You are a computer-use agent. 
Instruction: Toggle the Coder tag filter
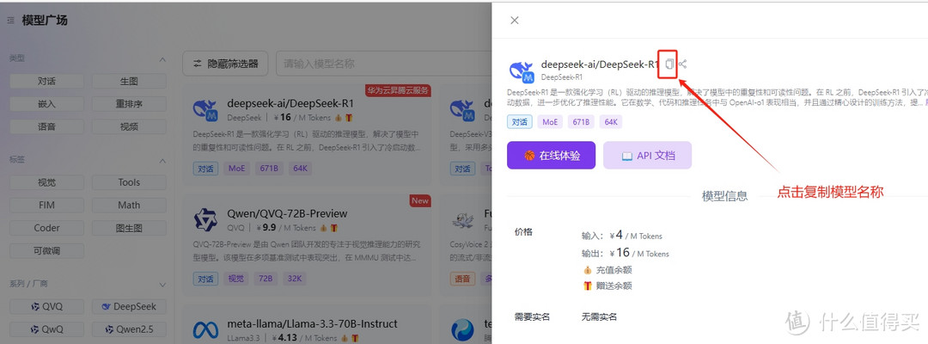[x=46, y=228]
